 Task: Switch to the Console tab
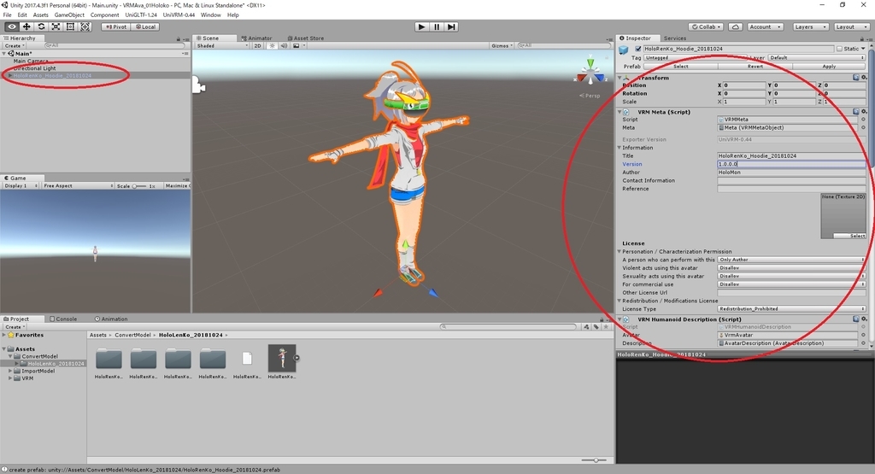(x=63, y=319)
